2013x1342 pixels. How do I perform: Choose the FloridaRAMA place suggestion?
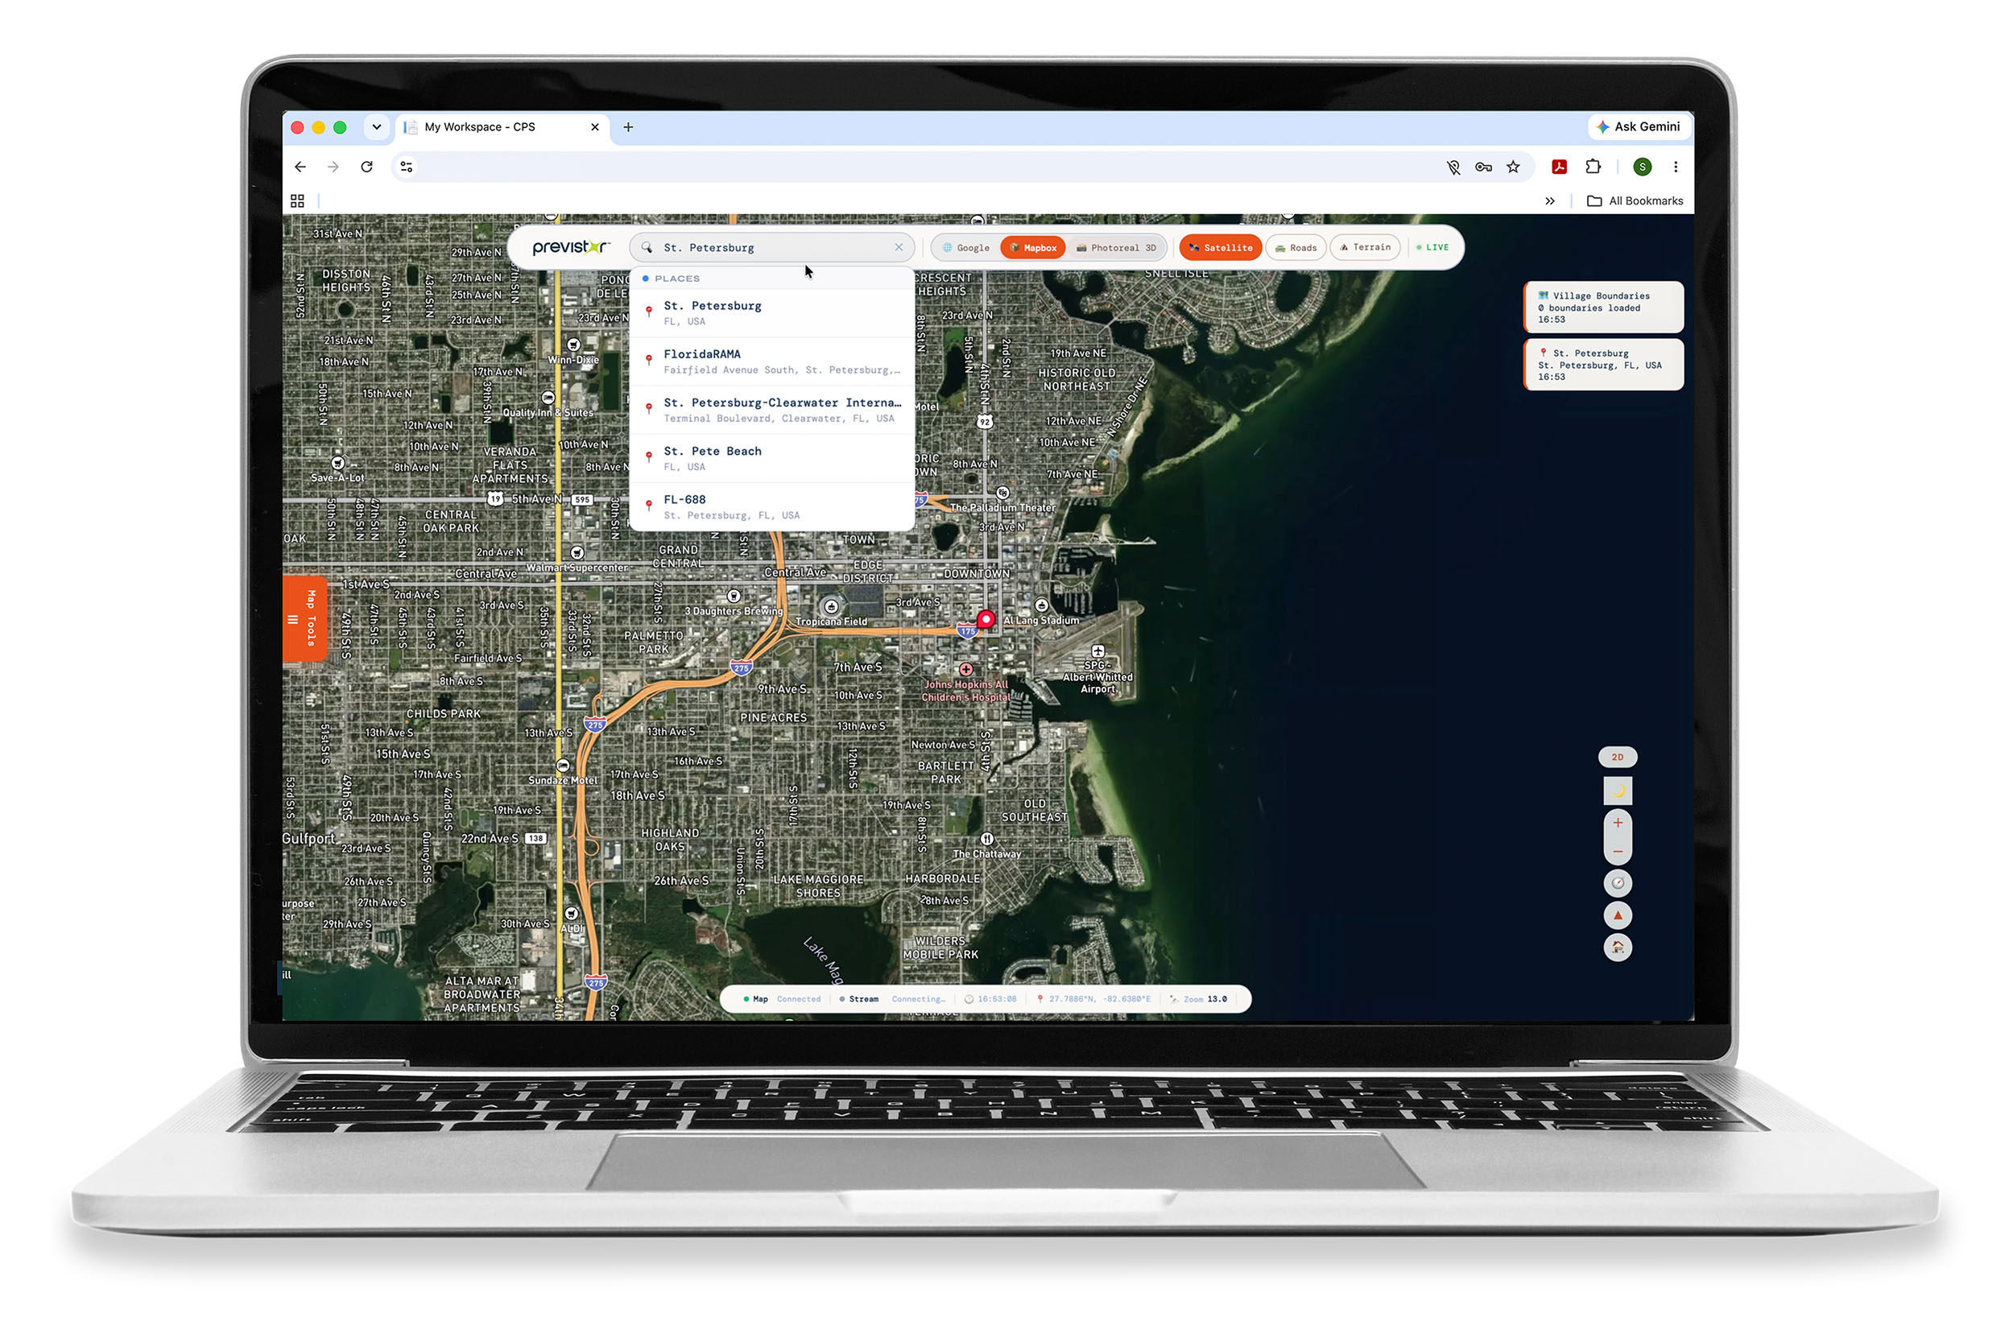tap(772, 361)
